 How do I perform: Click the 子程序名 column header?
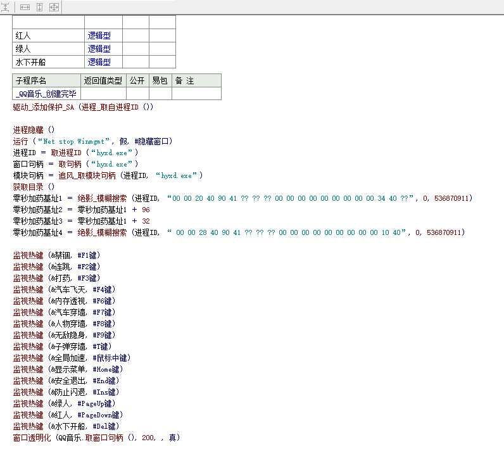click(46, 80)
